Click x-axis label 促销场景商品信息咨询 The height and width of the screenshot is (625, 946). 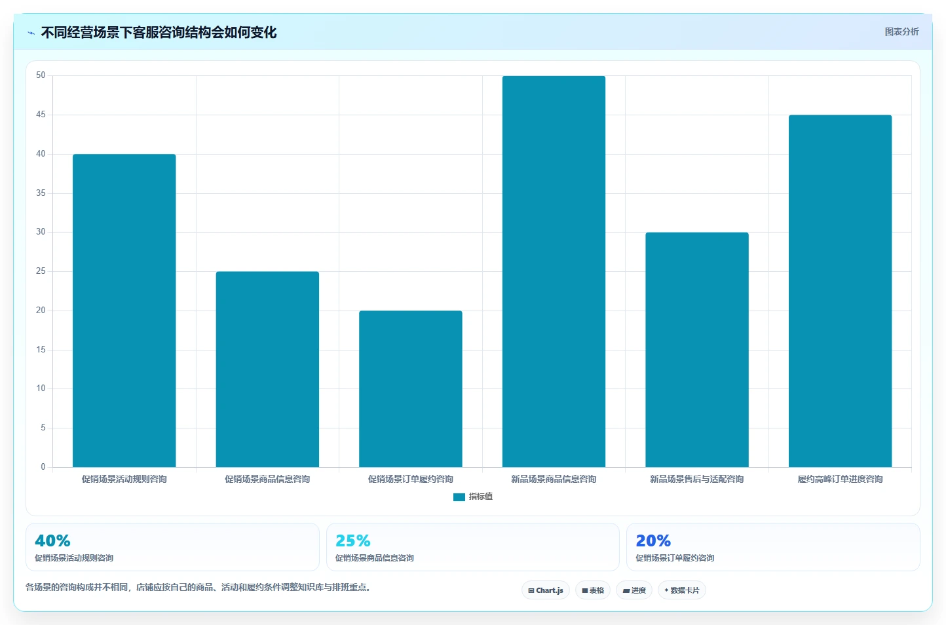point(267,480)
